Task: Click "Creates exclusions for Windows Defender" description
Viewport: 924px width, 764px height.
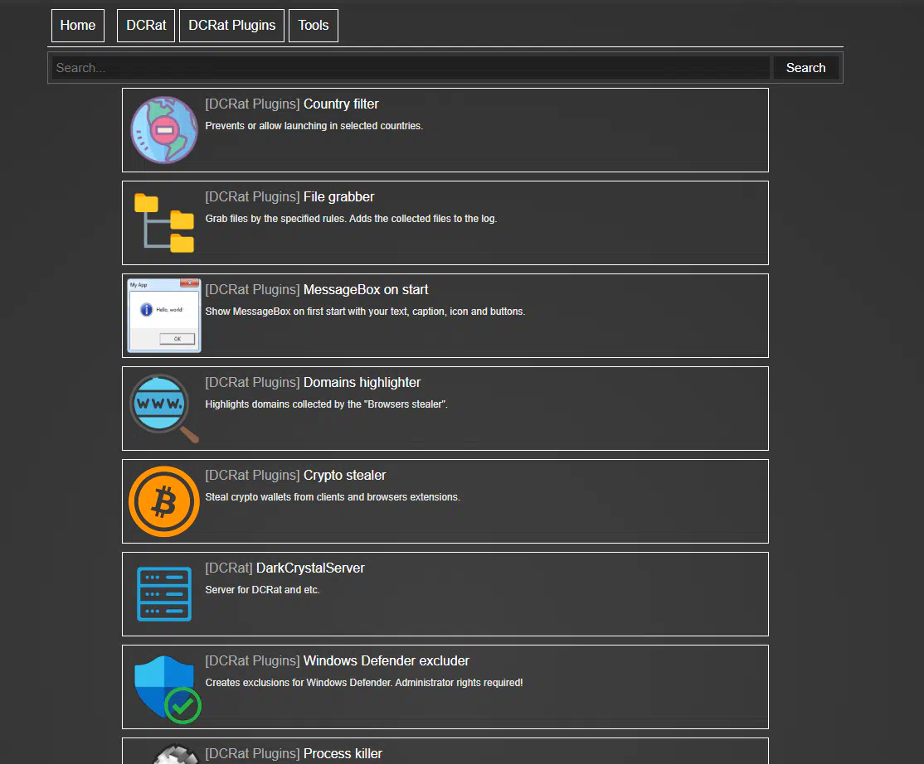Action: 364,683
